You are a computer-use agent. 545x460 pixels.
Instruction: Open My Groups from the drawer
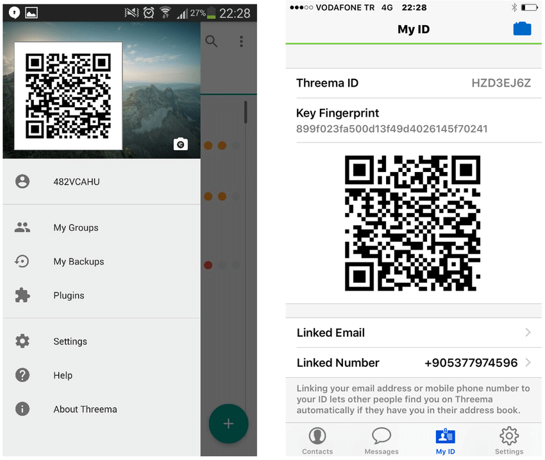76,228
